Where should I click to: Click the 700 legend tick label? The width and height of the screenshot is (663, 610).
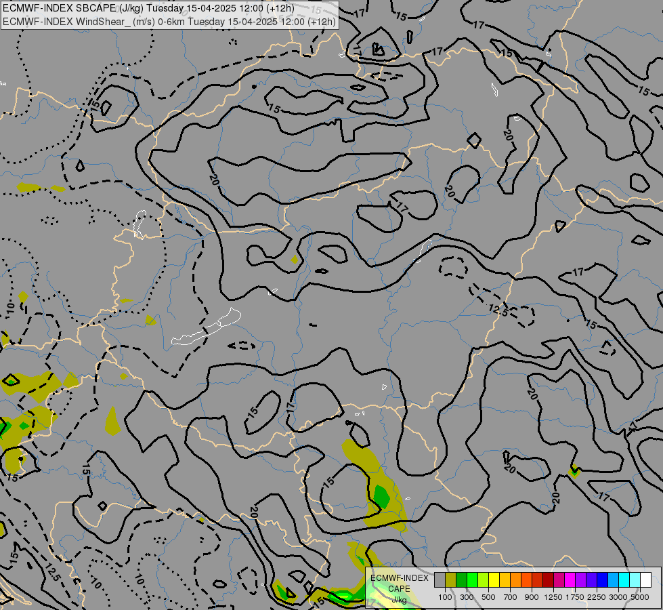(x=511, y=597)
